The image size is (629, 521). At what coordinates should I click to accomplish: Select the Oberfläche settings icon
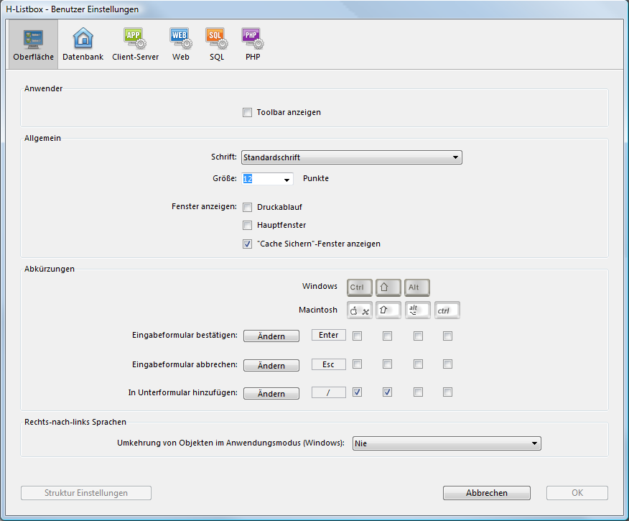(33, 44)
